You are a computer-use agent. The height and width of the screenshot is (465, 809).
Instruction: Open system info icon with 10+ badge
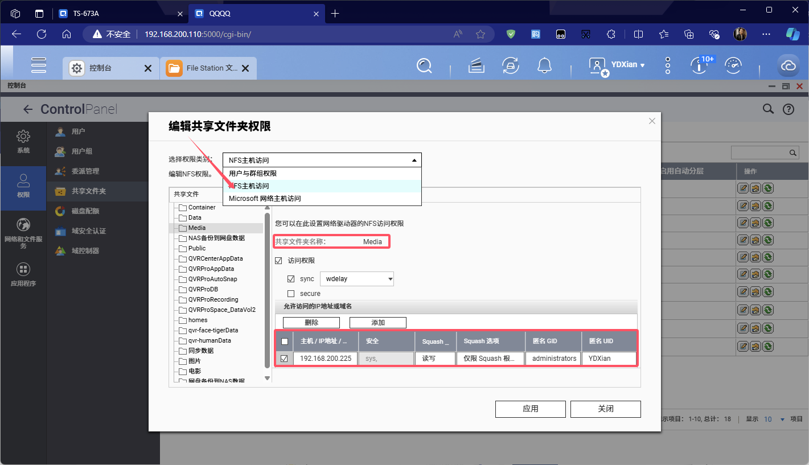(699, 65)
